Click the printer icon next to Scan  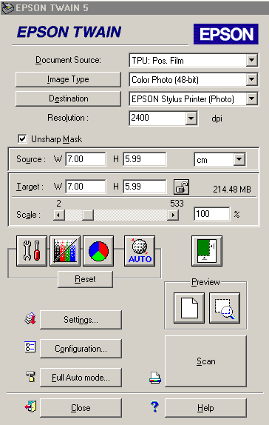pyautogui.click(x=155, y=378)
